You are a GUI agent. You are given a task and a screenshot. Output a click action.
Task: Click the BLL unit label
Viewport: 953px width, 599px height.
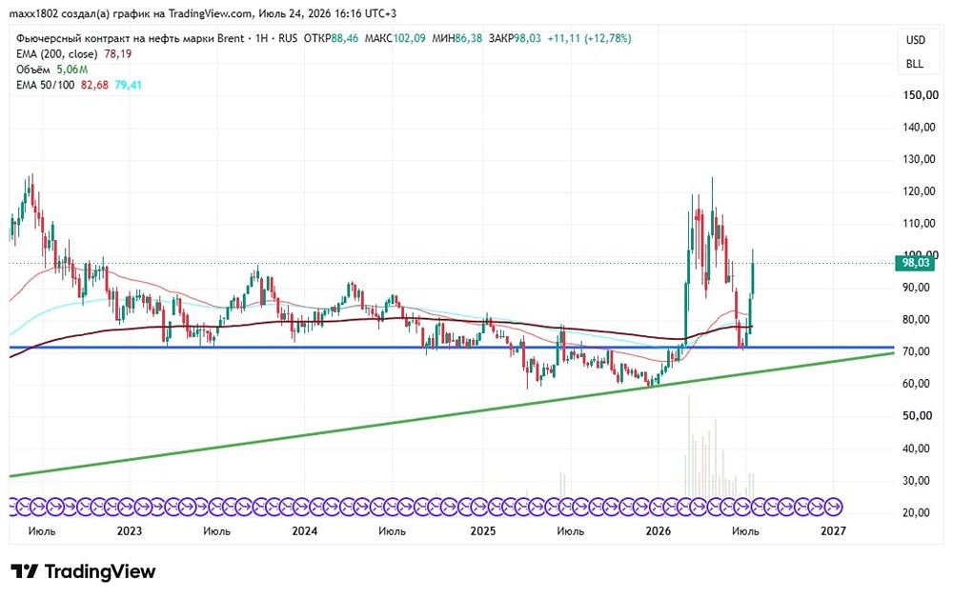click(915, 64)
